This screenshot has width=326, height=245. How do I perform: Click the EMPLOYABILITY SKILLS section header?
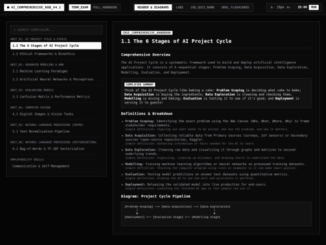[x=27, y=160]
